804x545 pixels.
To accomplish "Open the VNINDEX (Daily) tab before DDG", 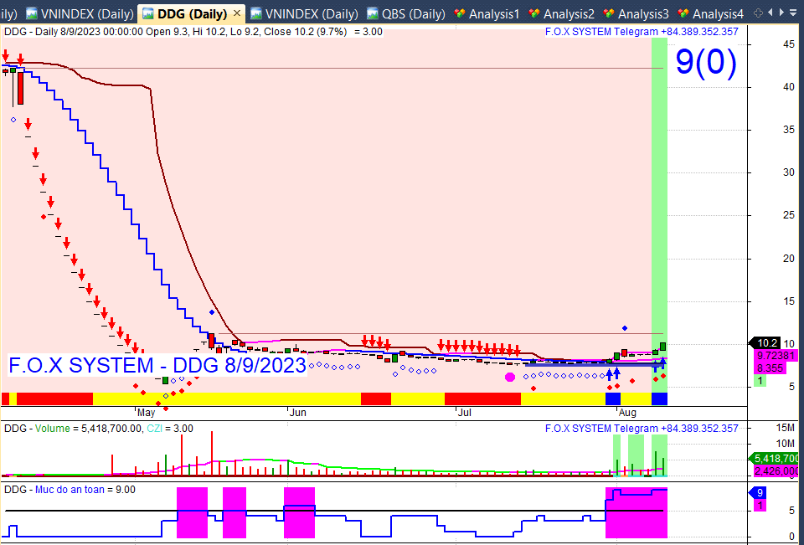I will point(79,13).
